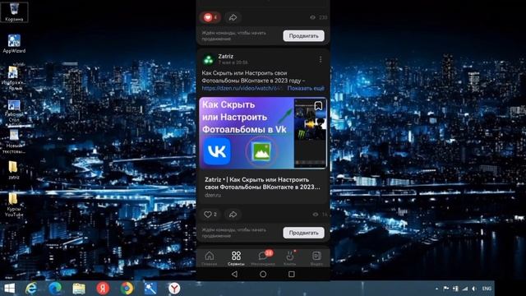Open the Windows Start menu
This screenshot has height=296, width=526.
click(9, 289)
